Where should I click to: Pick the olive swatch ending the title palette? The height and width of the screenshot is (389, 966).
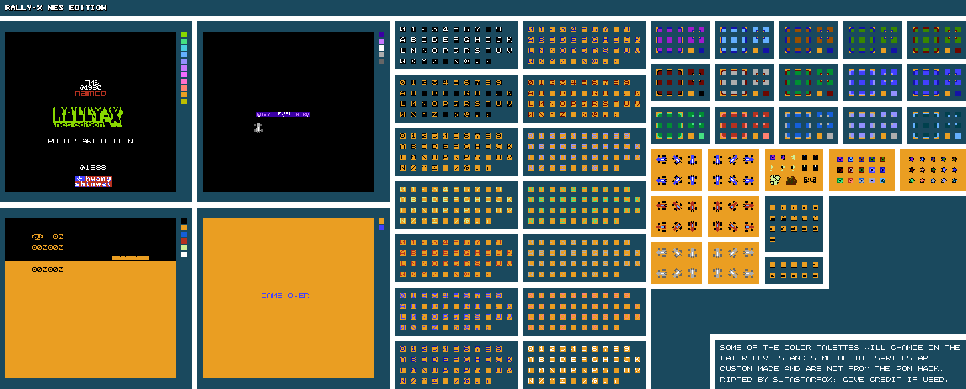coord(184,101)
